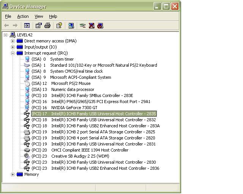Click USB icon for controller 2836
243x194 pixels.
pyautogui.click(x=27, y=168)
